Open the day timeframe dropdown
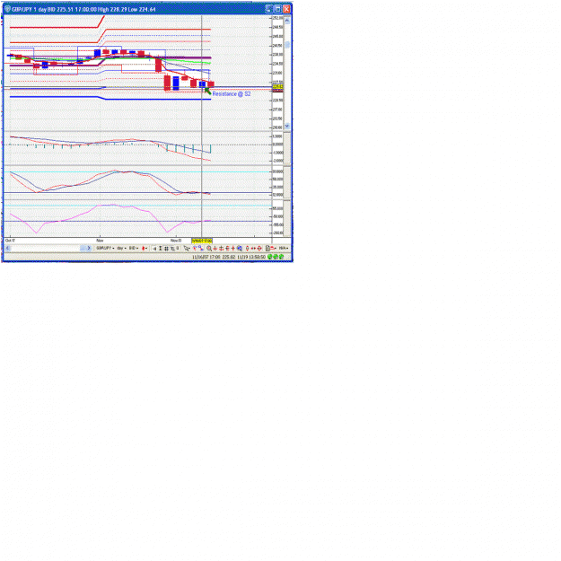Image resolution: width=561 pixels, height=561 pixels. click(122, 248)
